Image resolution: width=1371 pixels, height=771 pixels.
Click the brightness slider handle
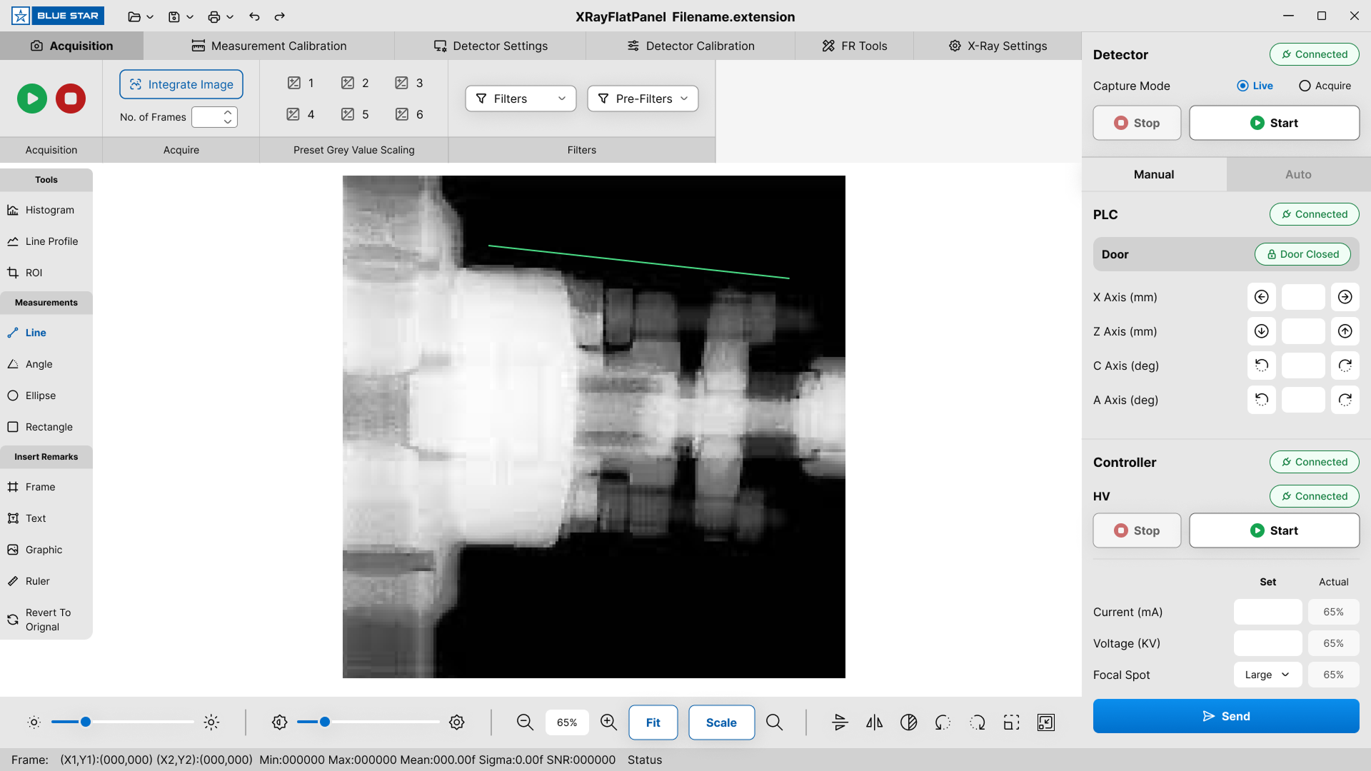click(x=86, y=722)
